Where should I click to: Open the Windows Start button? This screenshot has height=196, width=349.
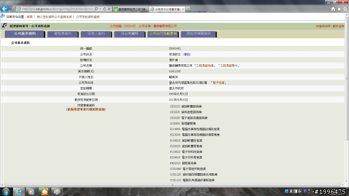(x=6, y=192)
